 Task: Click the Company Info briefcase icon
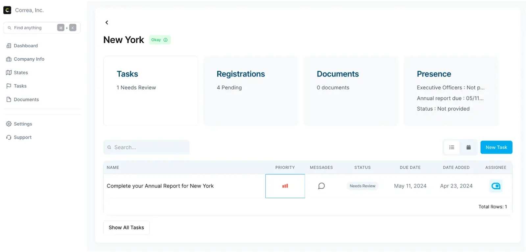(9, 59)
